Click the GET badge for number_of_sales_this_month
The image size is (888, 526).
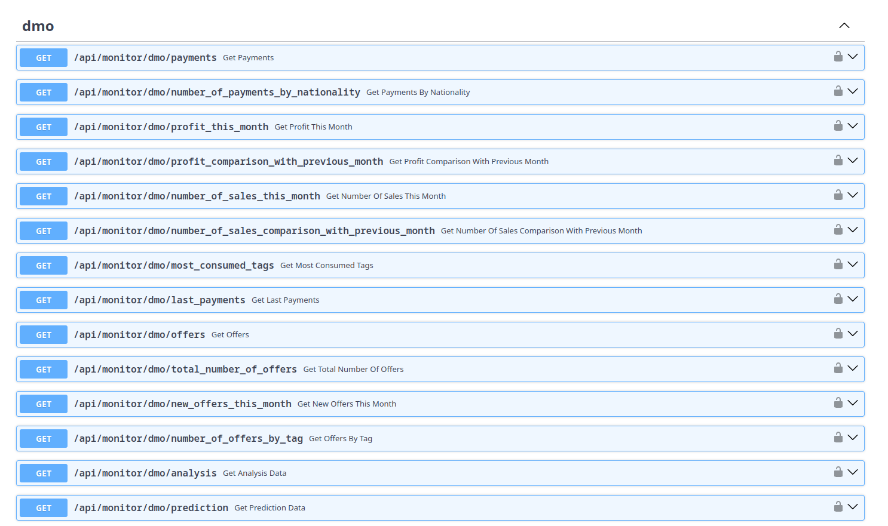click(43, 196)
